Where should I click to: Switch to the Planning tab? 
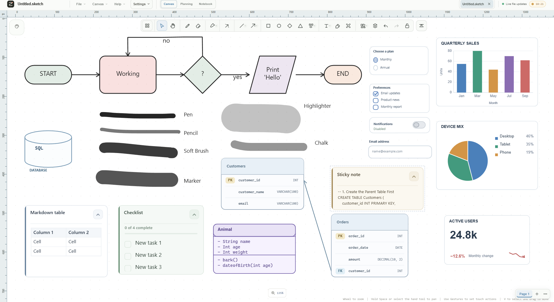(186, 4)
